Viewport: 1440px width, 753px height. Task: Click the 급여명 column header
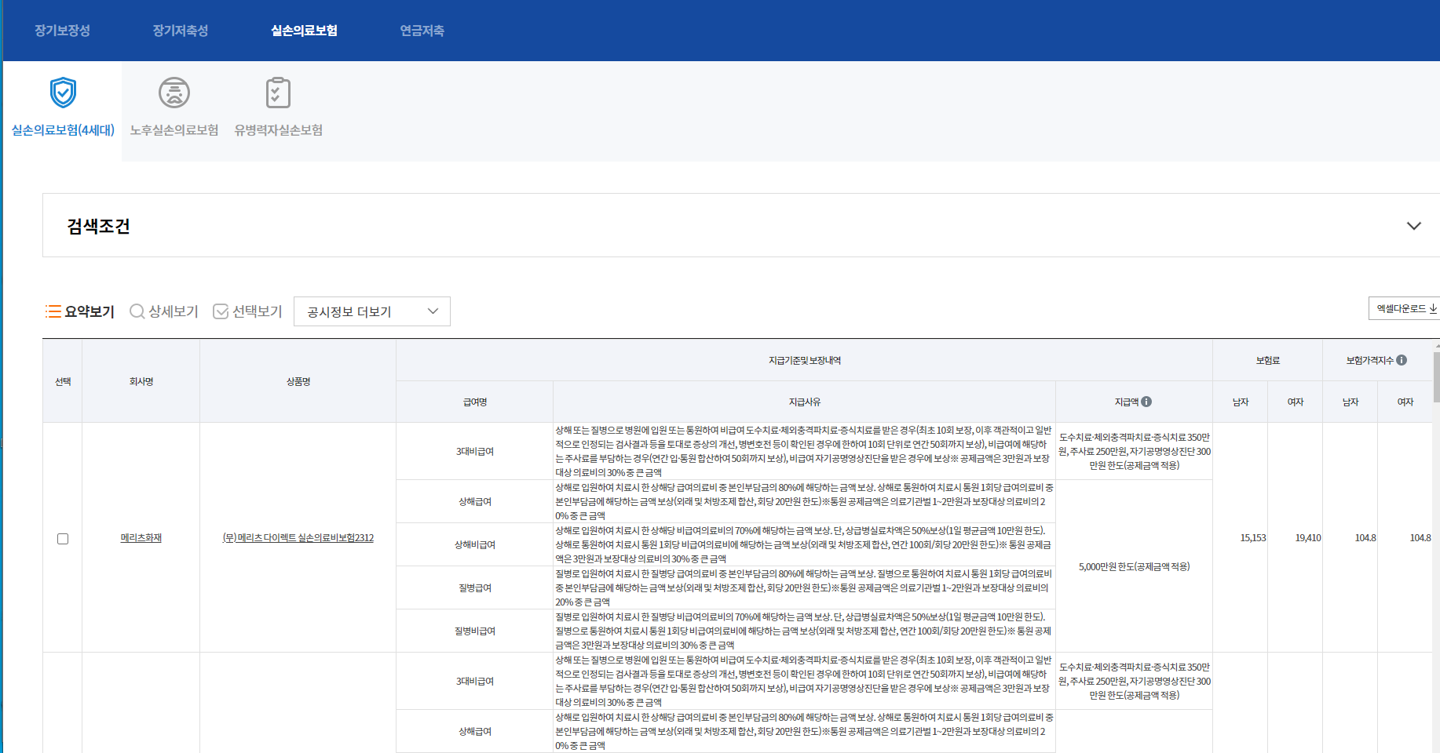click(x=475, y=402)
